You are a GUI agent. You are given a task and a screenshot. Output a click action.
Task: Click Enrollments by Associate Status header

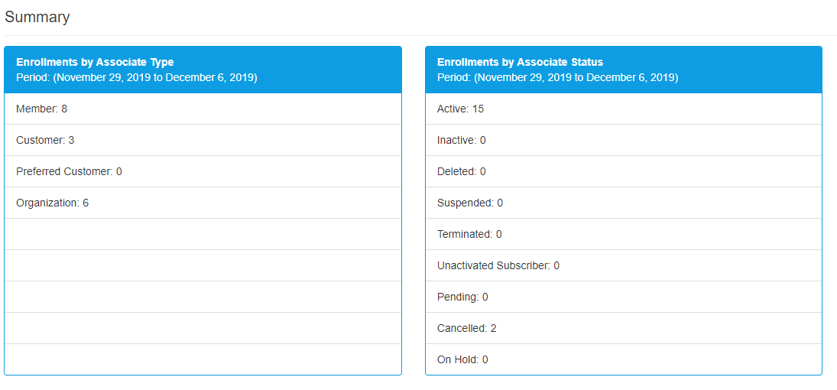coord(520,62)
